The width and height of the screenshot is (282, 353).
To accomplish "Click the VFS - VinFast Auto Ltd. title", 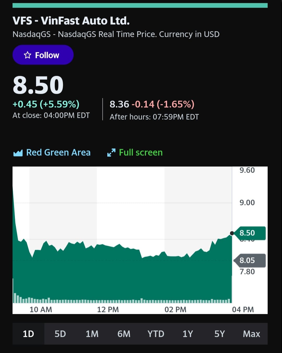I will click(x=71, y=21).
